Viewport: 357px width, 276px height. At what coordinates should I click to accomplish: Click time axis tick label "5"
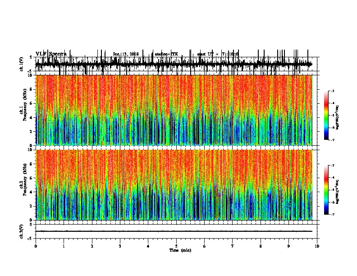pos(176,246)
